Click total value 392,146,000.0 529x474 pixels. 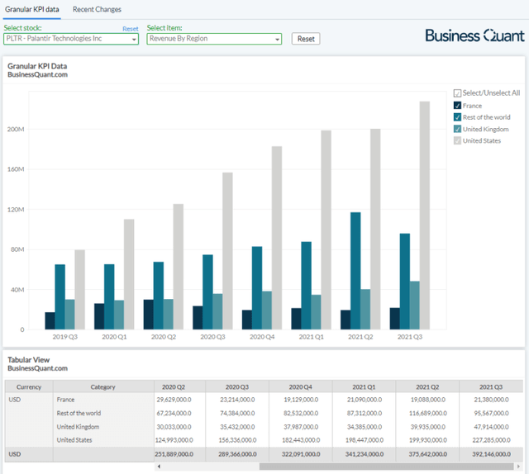tap(491, 454)
